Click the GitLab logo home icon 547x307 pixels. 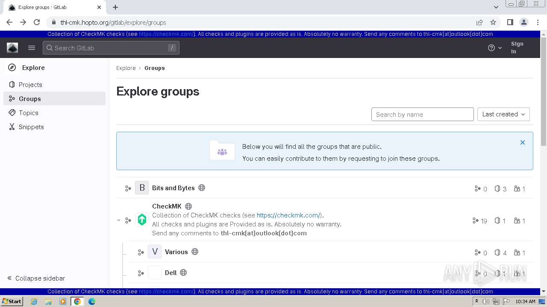tap(12, 48)
